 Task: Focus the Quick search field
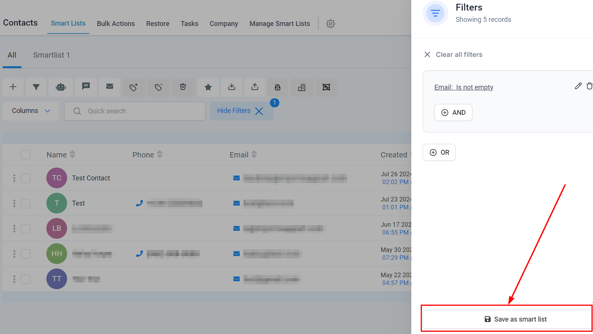tap(139, 111)
